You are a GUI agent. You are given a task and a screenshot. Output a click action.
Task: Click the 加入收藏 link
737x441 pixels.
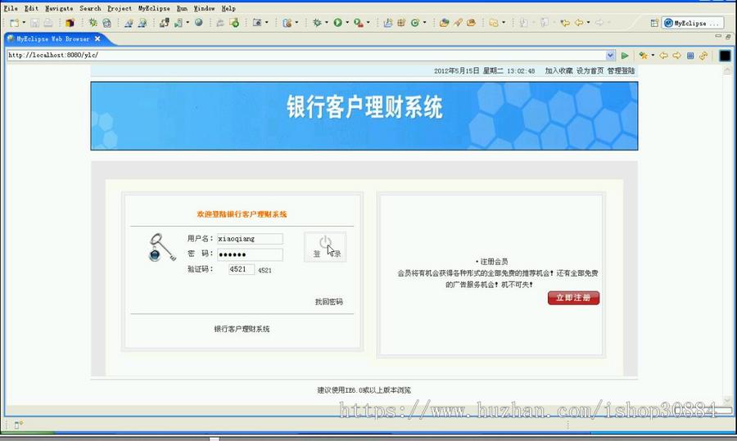[x=558, y=71]
